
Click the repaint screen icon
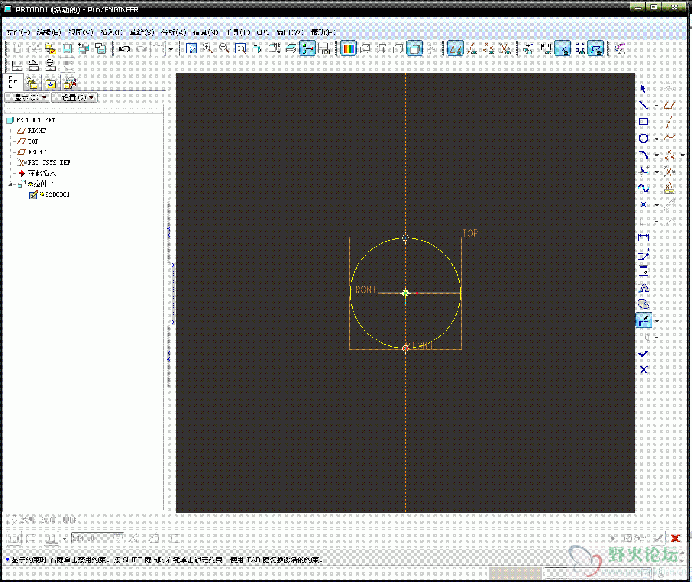pos(192,48)
